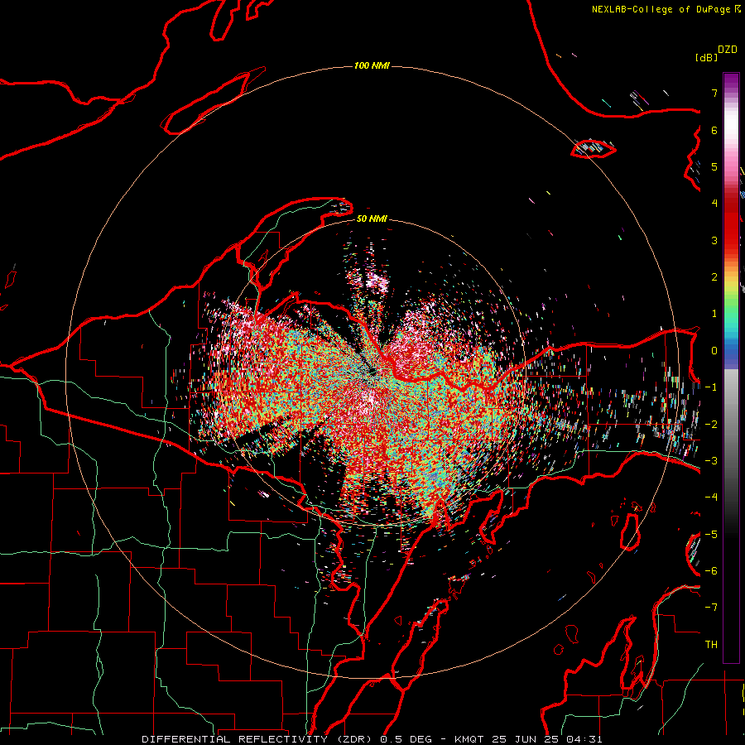Click the -6 tick on the dB scale

[x=711, y=571]
